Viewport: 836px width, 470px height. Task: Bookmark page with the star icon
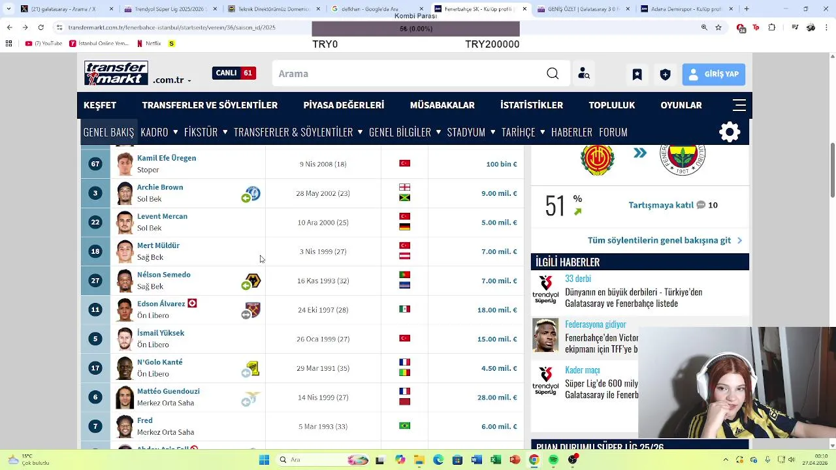point(718,27)
